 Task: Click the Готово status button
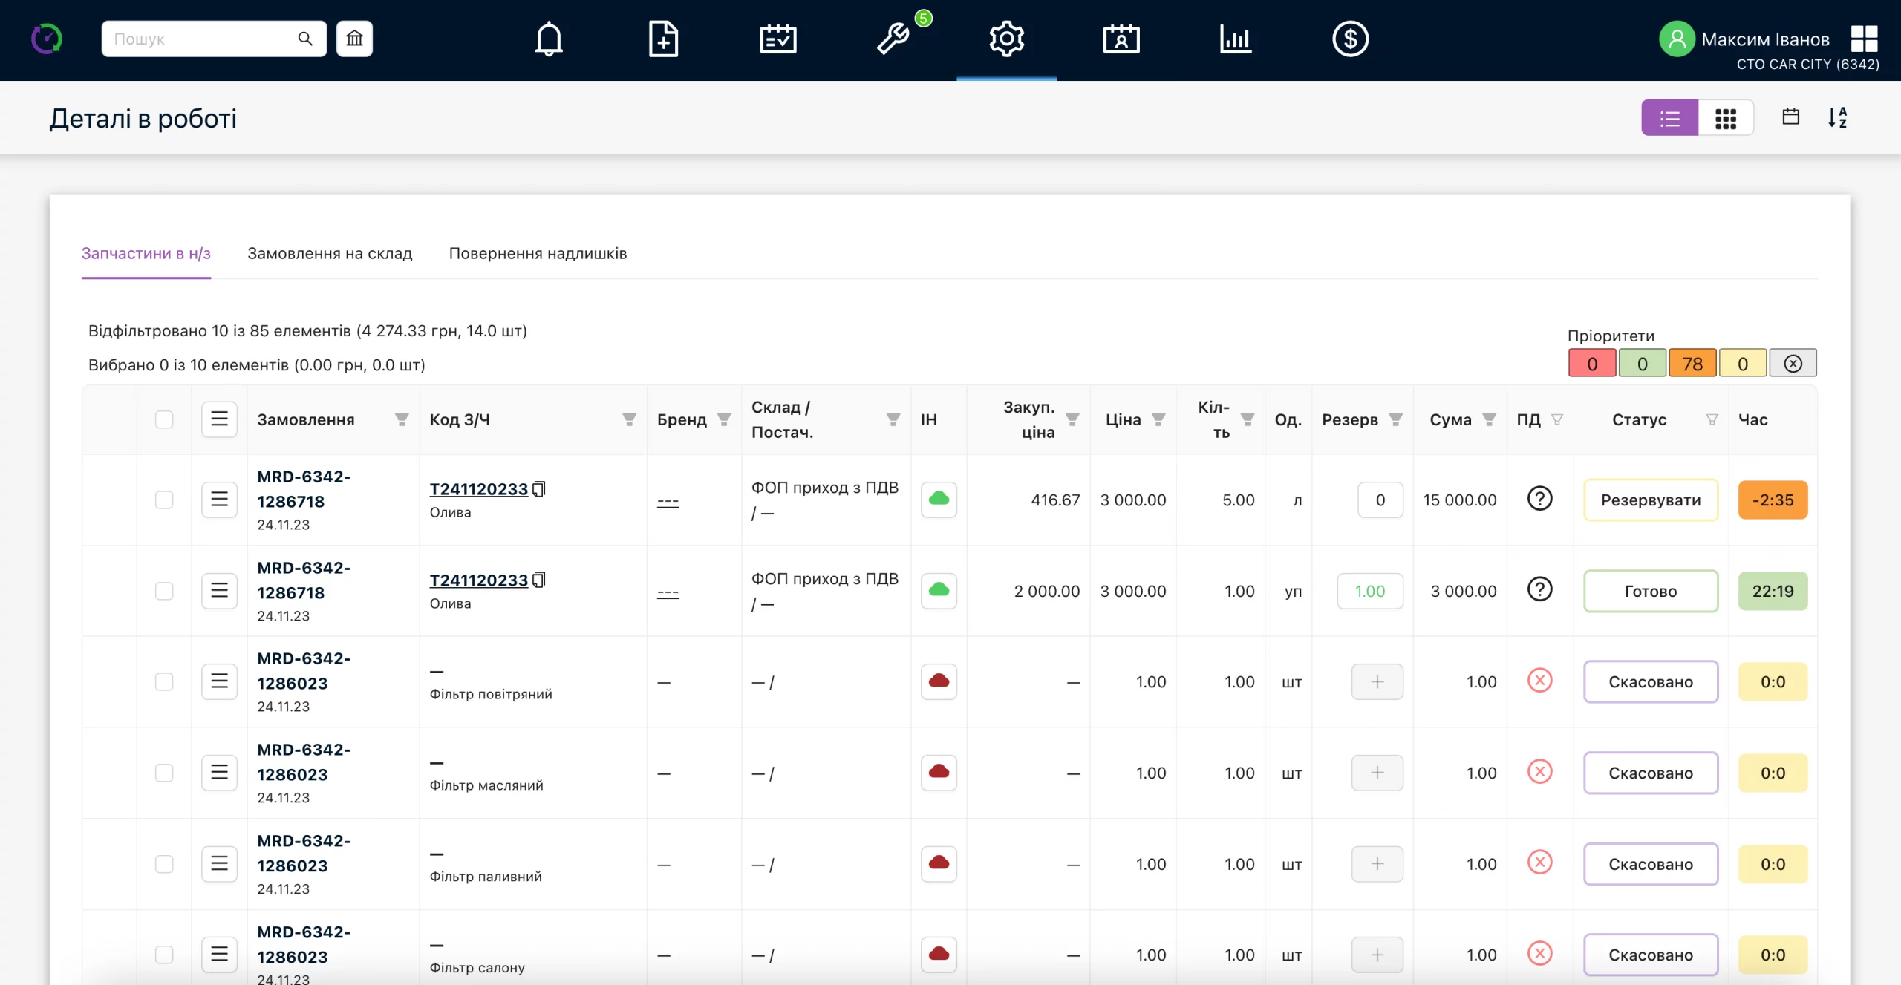pos(1650,591)
